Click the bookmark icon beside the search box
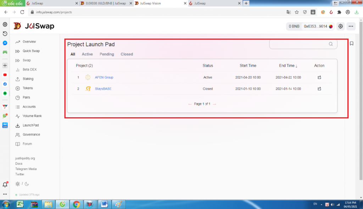This screenshot has width=363, height=209. click(x=352, y=44)
